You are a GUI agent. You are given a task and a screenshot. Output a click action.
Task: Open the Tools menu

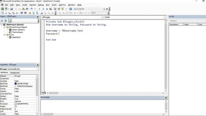point(54,5)
